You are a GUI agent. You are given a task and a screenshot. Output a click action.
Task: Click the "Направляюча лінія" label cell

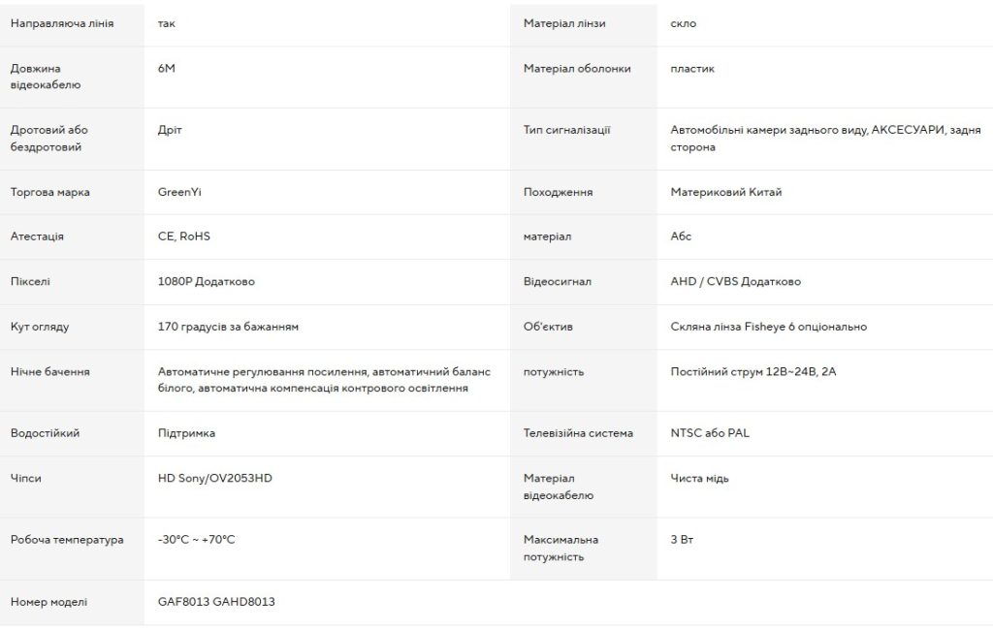point(62,23)
